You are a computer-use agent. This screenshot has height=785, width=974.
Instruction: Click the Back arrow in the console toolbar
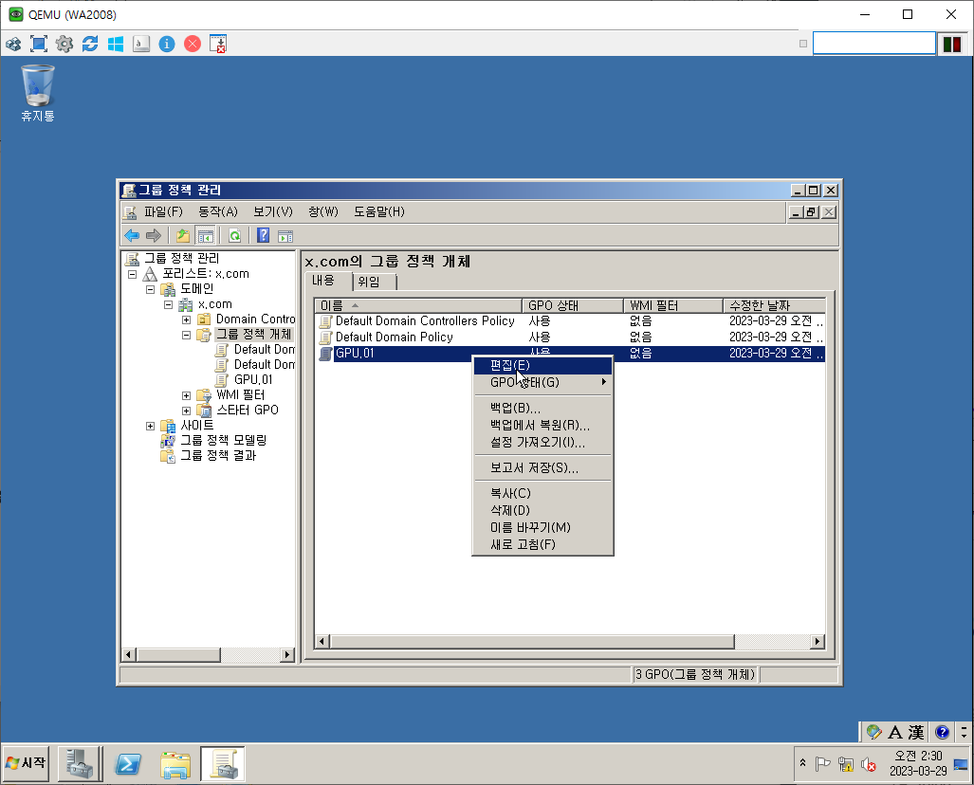click(132, 235)
